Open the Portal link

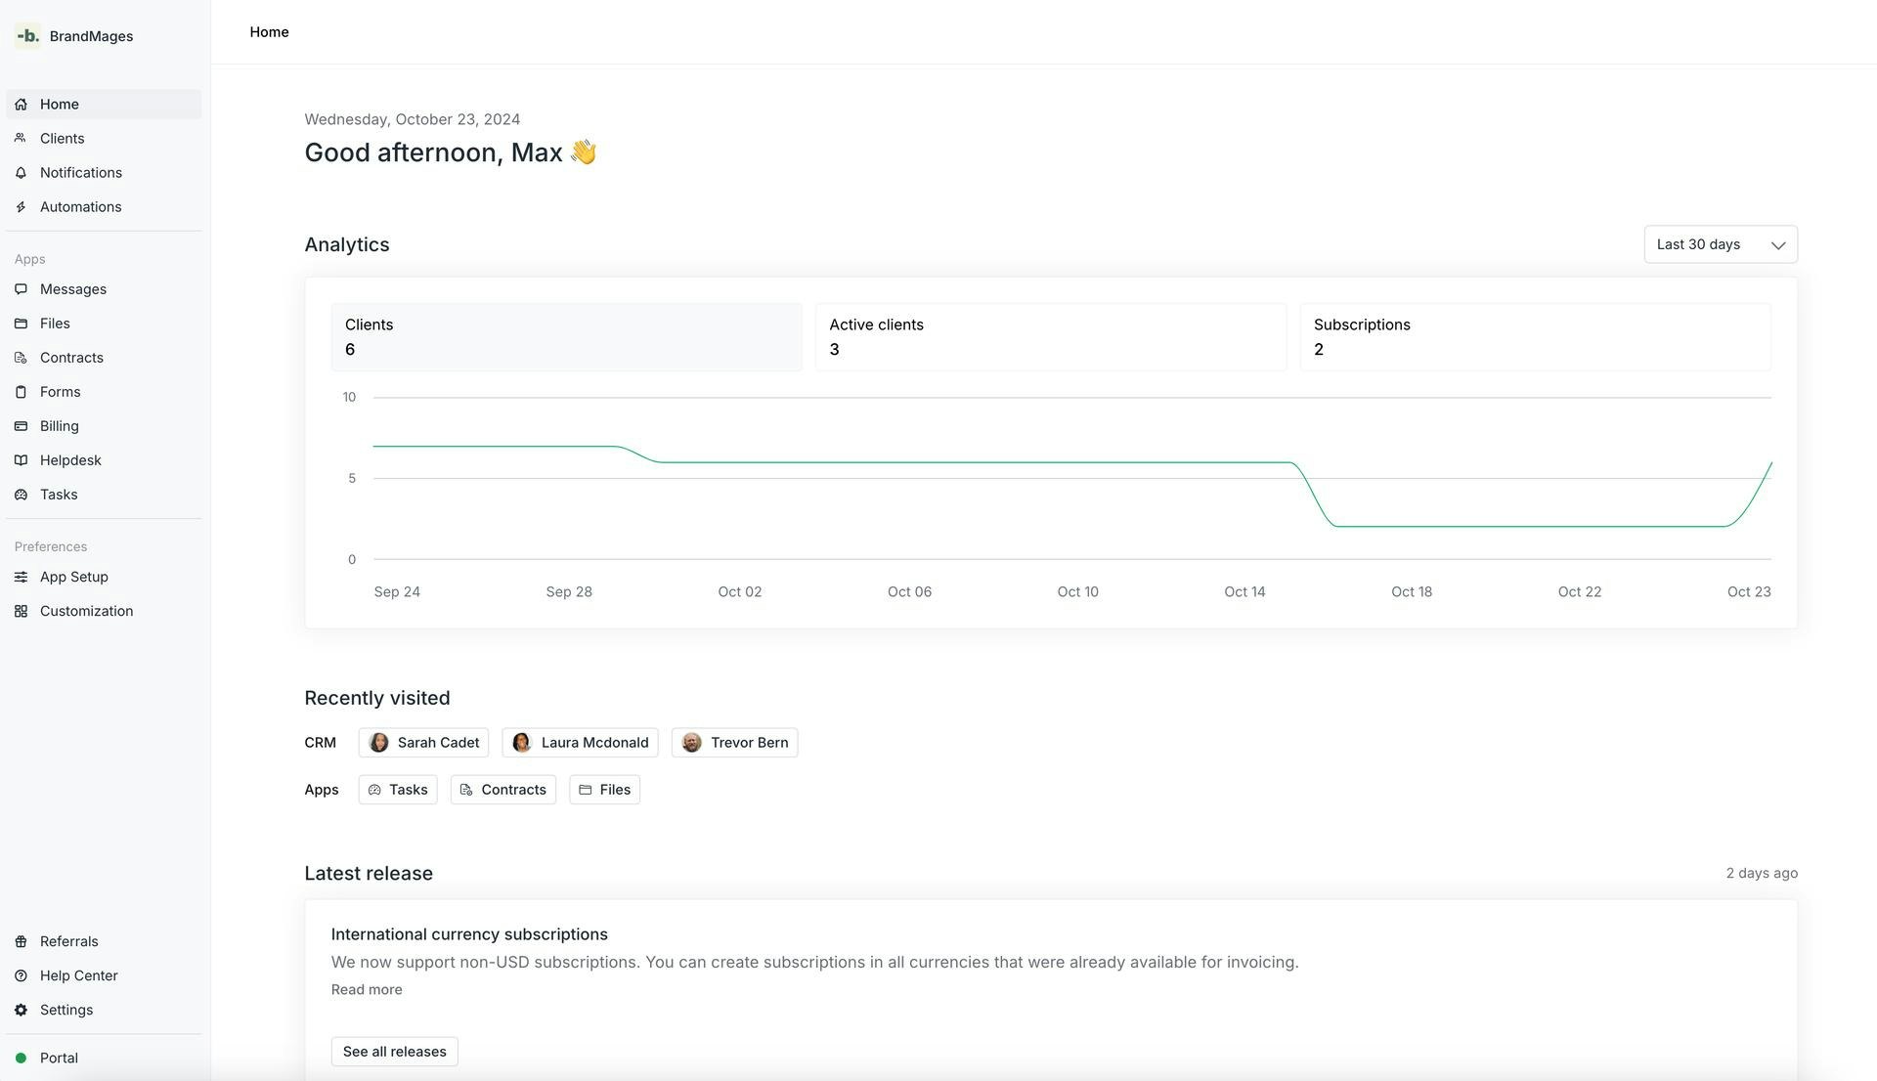coord(104,1058)
